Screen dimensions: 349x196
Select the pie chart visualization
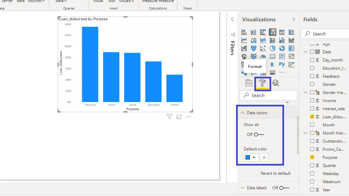click(x=273, y=49)
